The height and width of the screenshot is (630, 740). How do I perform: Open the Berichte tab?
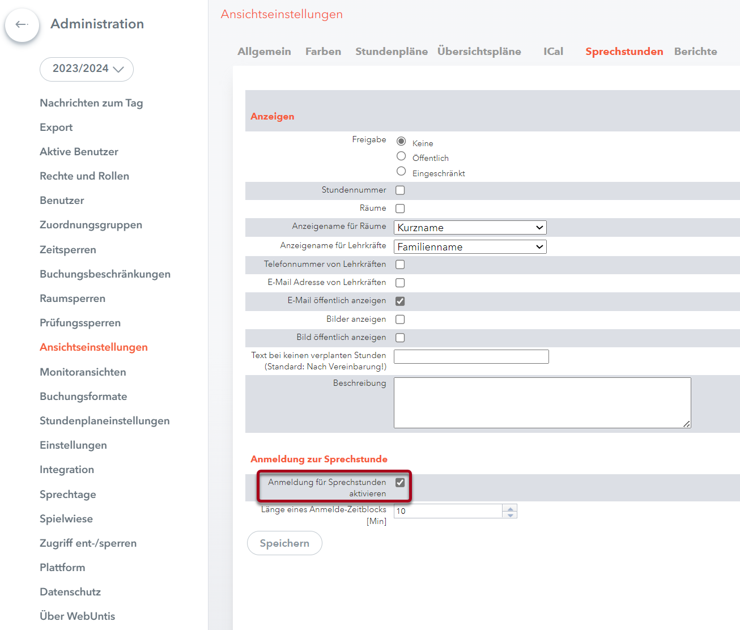click(695, 52)
